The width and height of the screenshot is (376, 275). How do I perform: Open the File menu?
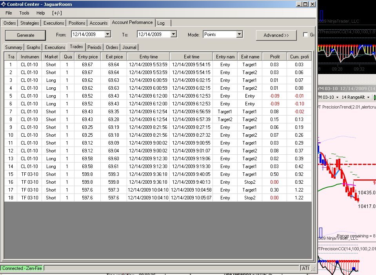pyautogui.click(x=9, y=13)
